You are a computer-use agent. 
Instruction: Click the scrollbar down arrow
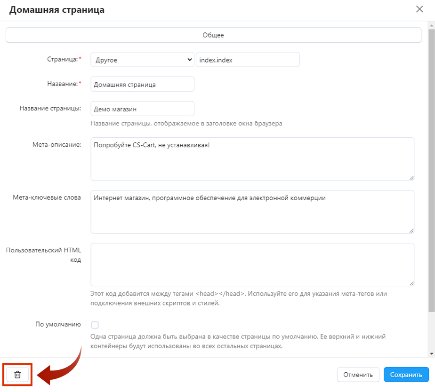432,353
